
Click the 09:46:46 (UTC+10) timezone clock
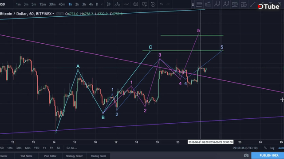(245, 148)
